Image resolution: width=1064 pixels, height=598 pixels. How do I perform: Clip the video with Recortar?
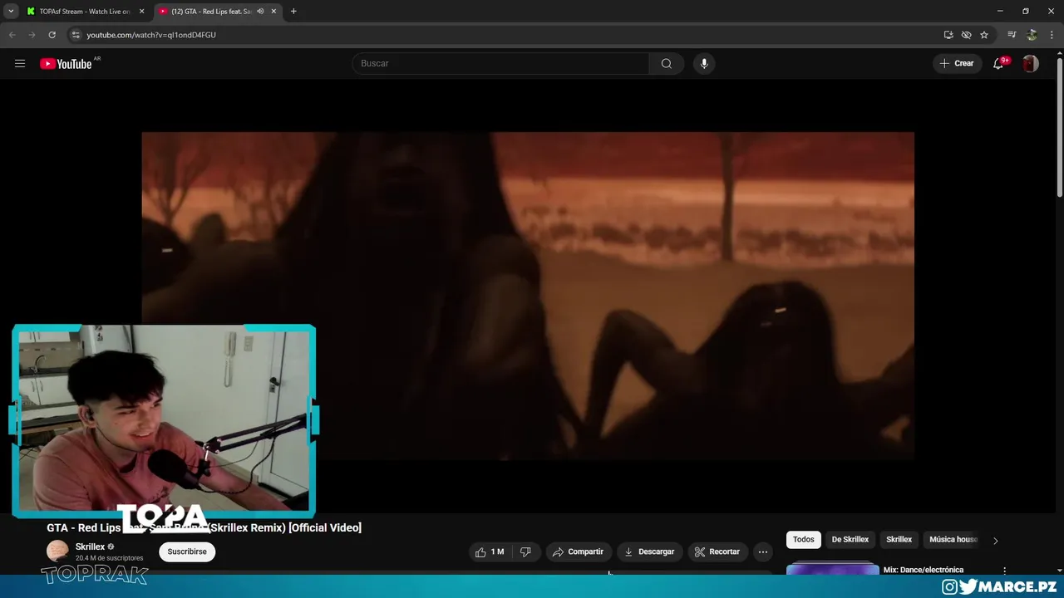(x=717, y=551)
